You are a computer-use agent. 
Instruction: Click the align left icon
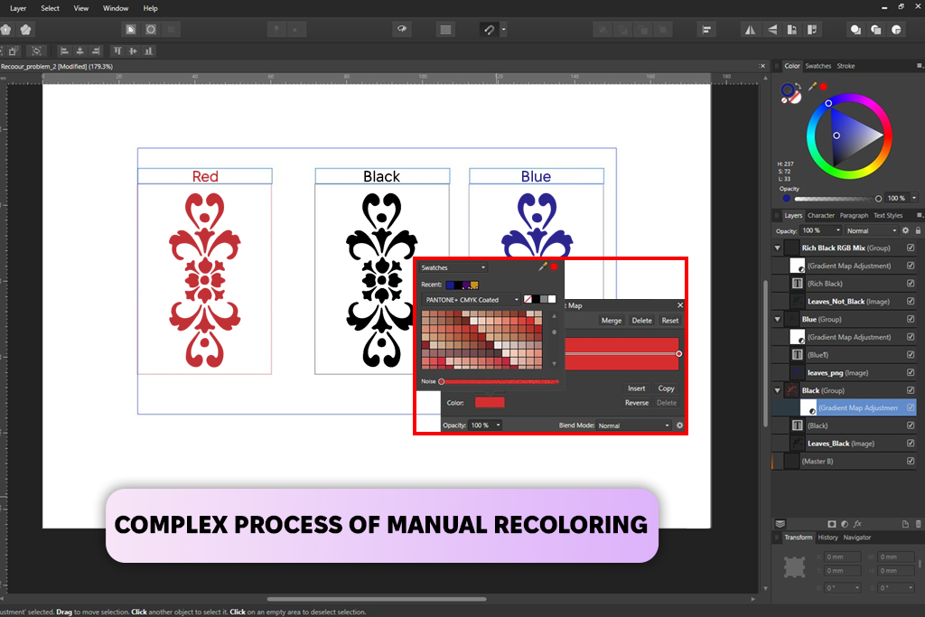[x=64, y=51]
